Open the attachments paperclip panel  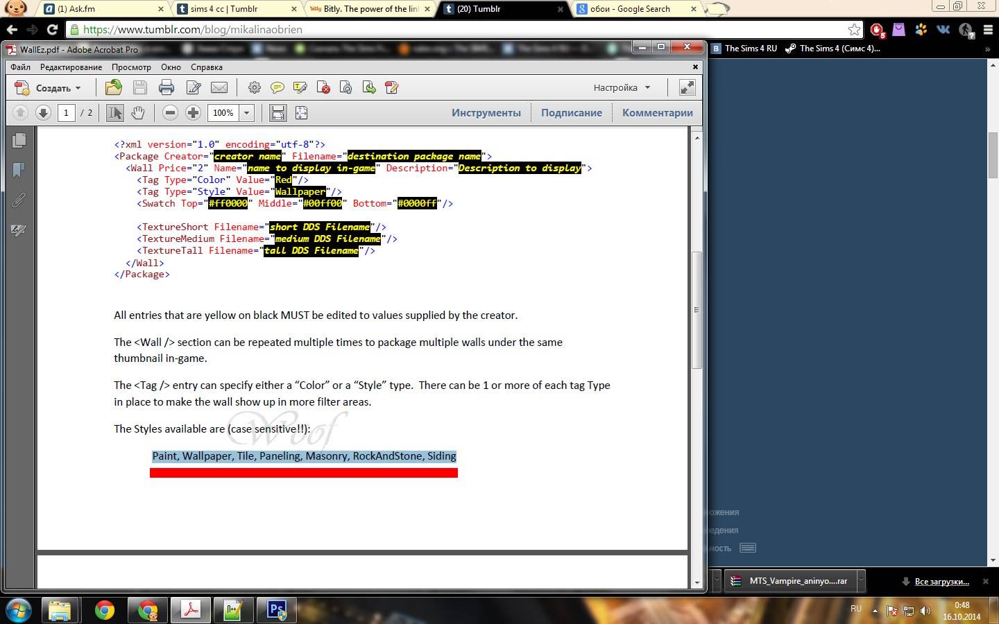tap(19, 200)
